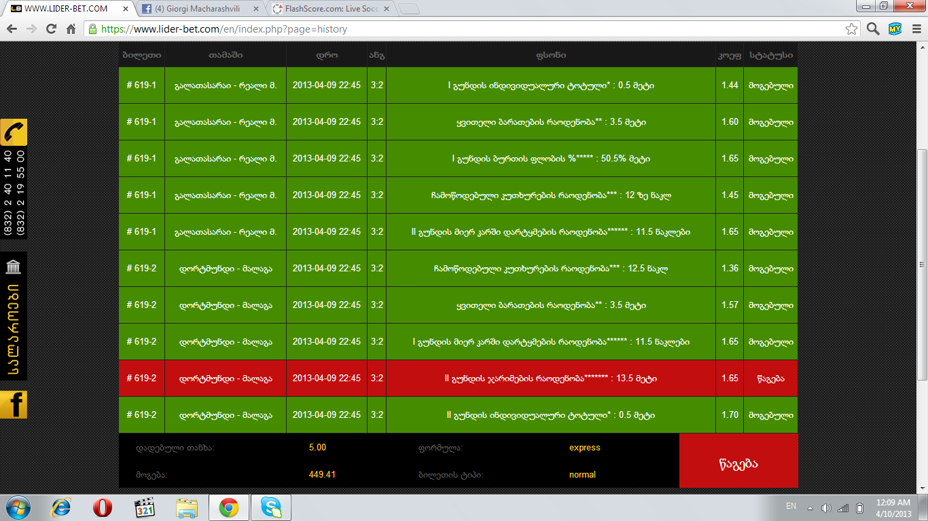
Task: Click the address bar URL field
Action: pos(472,29)
